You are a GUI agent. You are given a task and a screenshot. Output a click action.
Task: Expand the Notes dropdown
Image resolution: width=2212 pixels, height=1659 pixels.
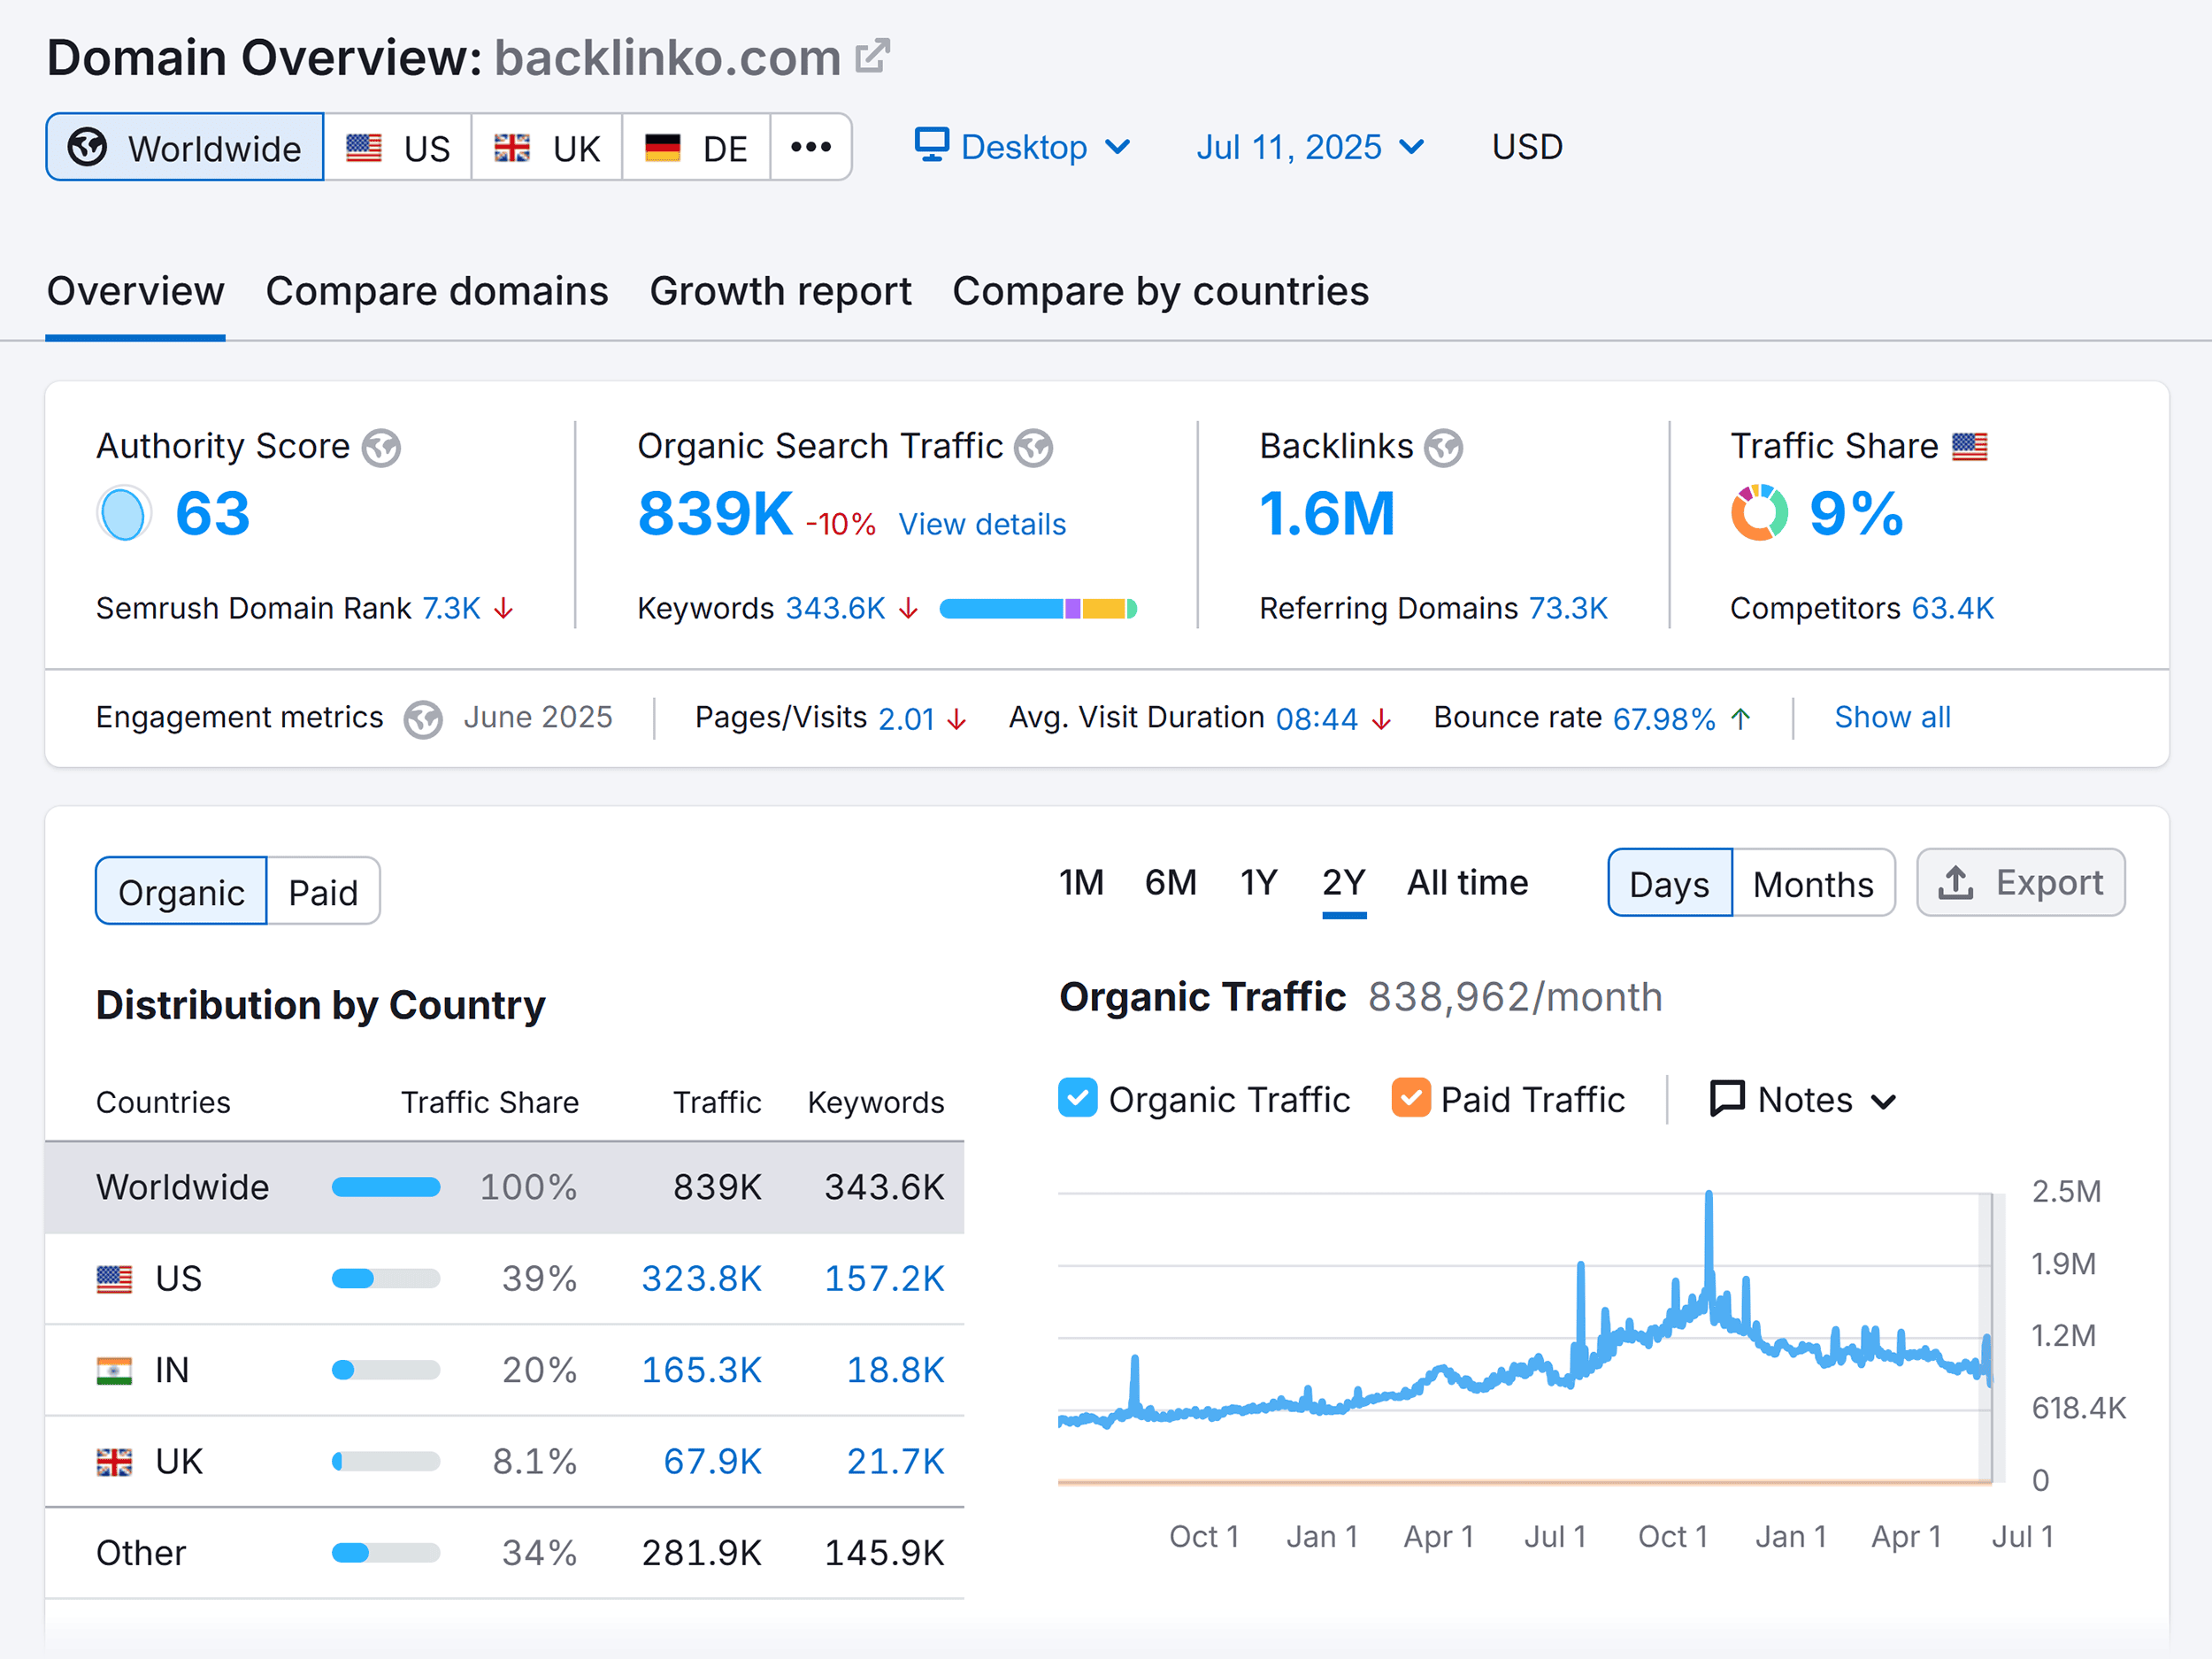click(x=1804, y=1099)
